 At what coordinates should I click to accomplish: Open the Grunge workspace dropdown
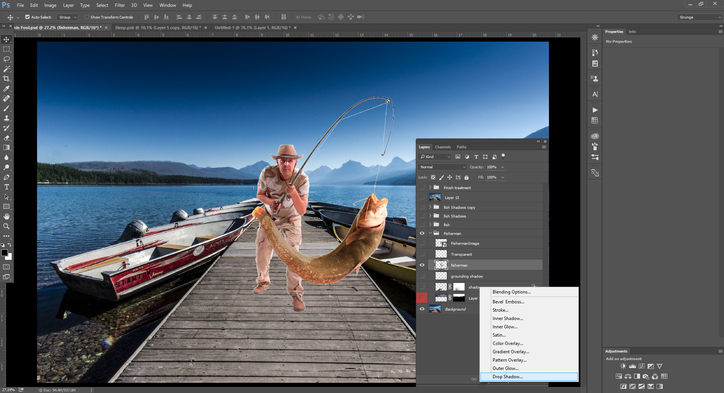click(x=700, y=17)
